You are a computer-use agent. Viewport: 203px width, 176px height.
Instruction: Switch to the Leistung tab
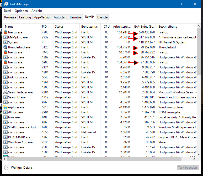[25, 17]
